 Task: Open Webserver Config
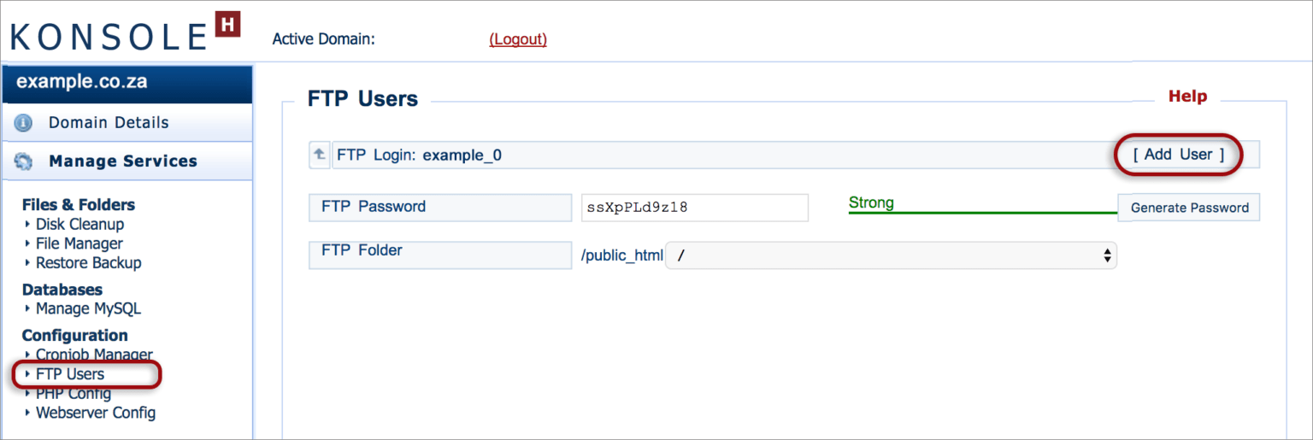click(96, 413)
